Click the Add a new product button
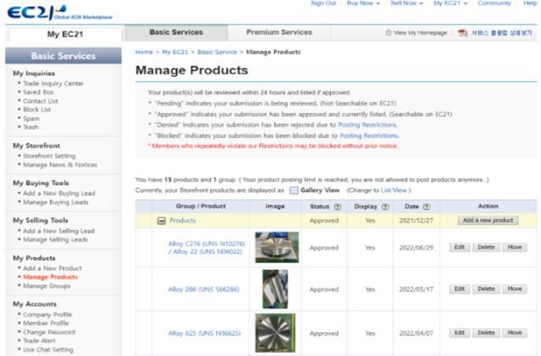This screenshot has height=356, width=541. [487, 221]
